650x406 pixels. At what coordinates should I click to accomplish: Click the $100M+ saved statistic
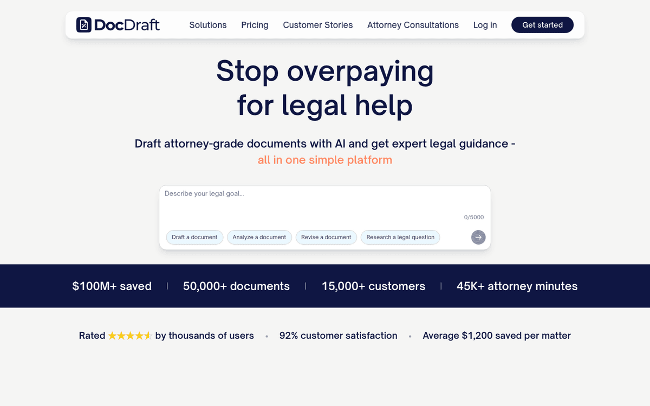coord(112,286)
